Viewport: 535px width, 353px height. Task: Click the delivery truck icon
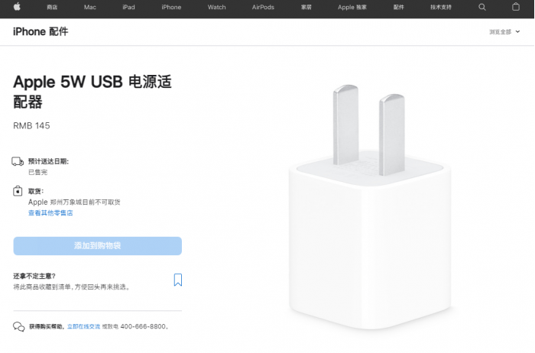pyautogui.click(x=18, y=162)
